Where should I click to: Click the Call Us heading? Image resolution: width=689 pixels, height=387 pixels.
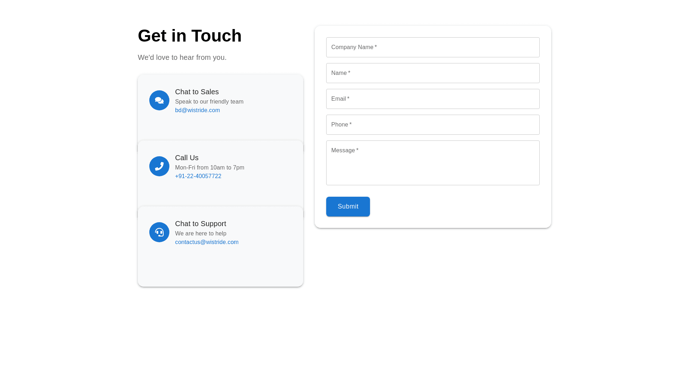(x=187, y=158)
